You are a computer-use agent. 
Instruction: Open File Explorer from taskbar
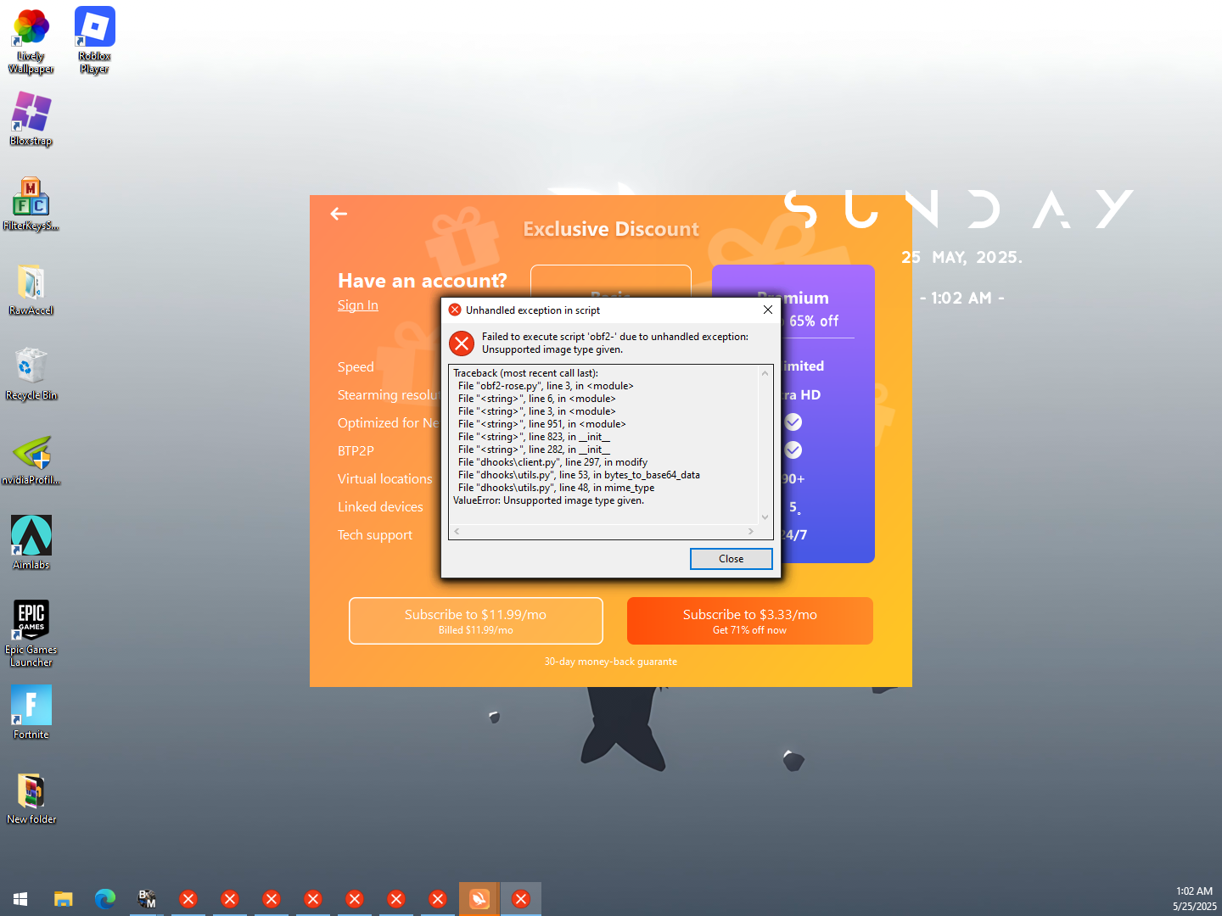coord(64,899)
